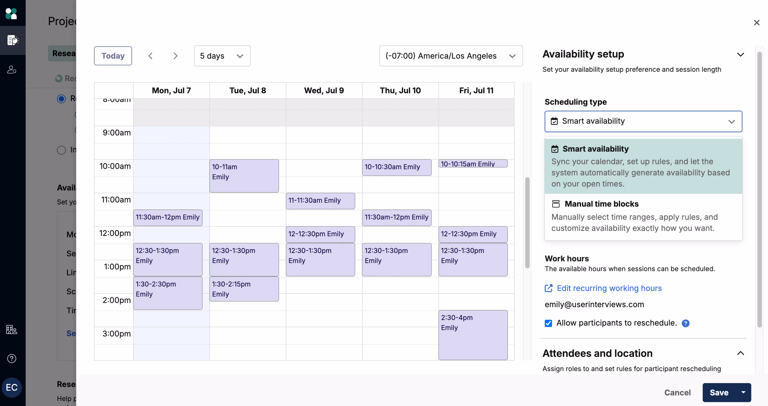
Task: Open the America/Los Angeles timezone dropdown
Action: point(450,56)
